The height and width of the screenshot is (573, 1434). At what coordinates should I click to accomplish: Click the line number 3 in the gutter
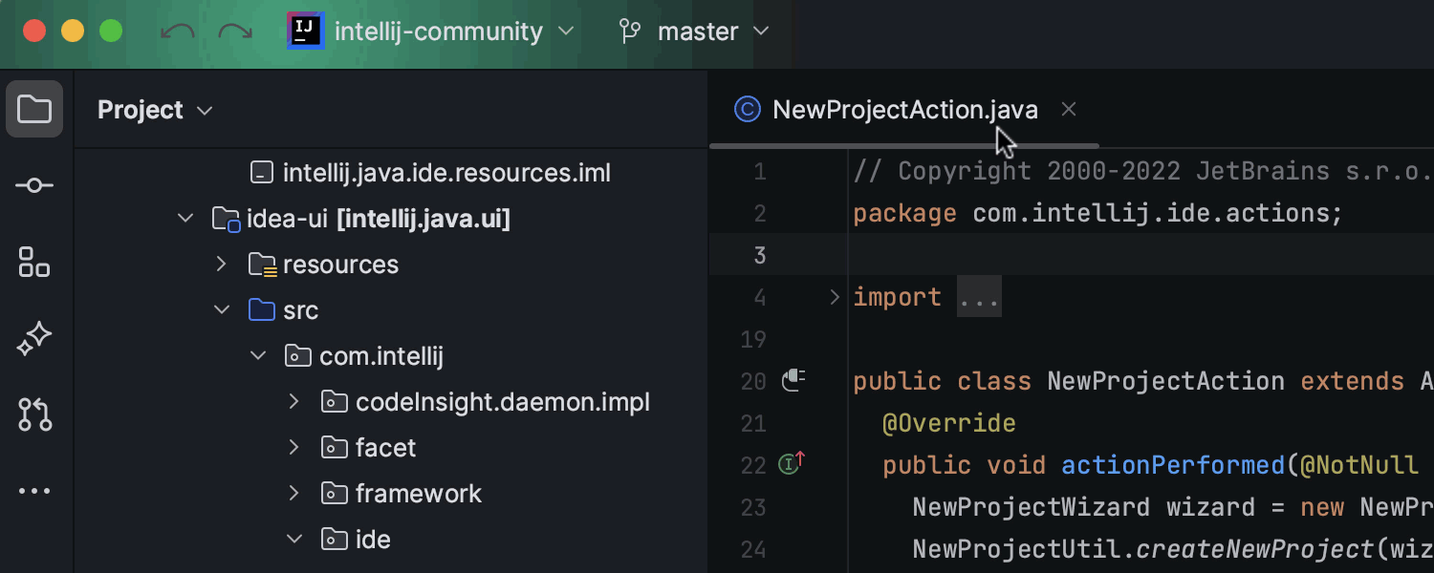click(760, 255)
